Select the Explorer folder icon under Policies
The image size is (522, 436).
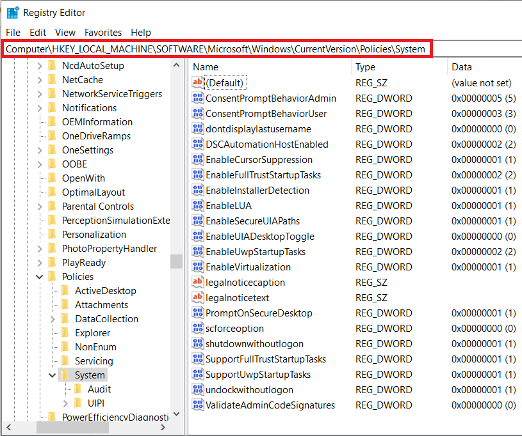tap(65, 333)
